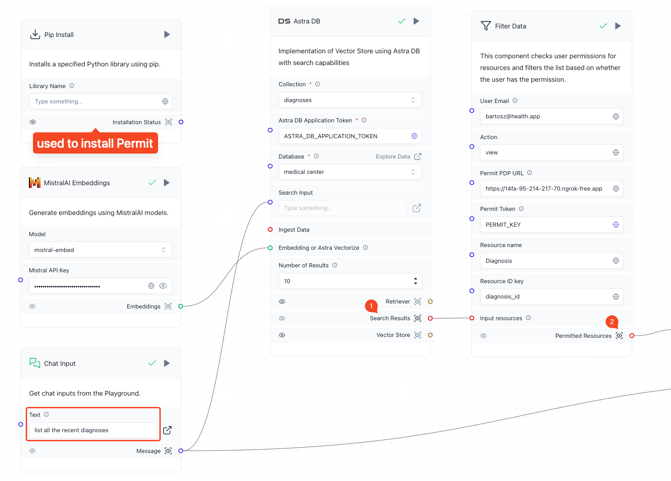
Task: Toggle visibility of the Search Results output
Action: [x=282, y=318]
